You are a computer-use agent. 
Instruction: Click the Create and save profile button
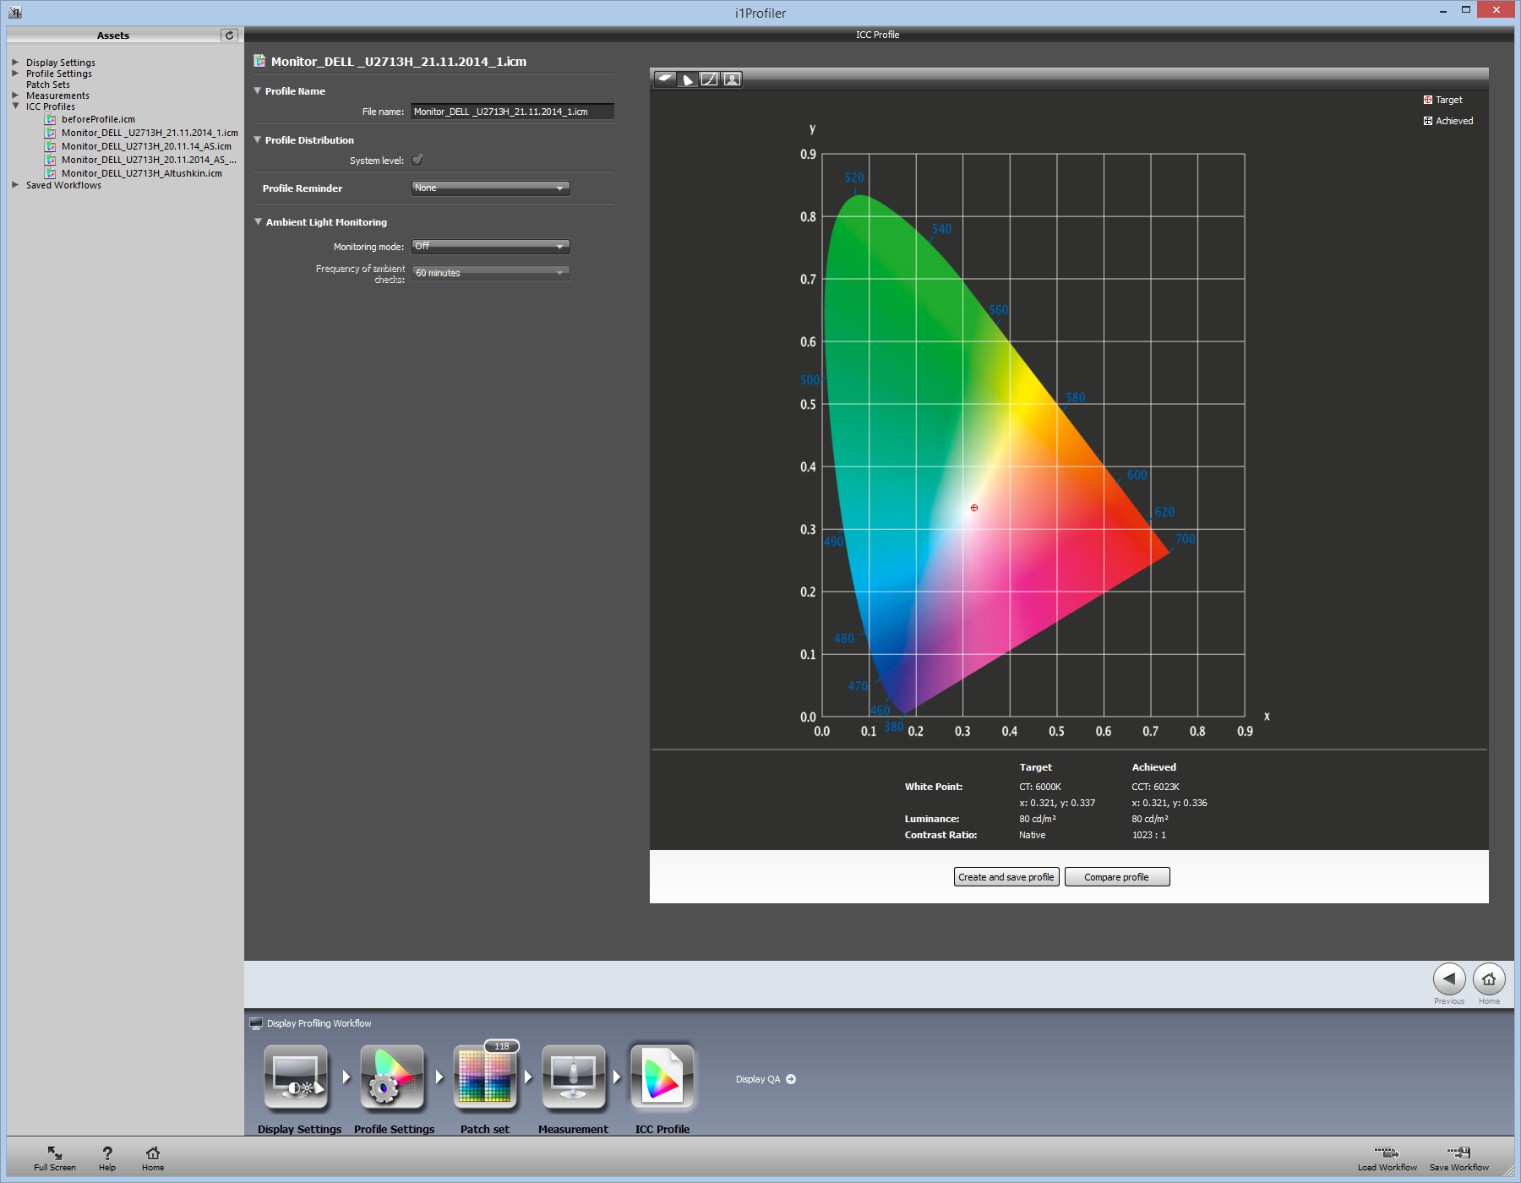[x=1006, y=877]
